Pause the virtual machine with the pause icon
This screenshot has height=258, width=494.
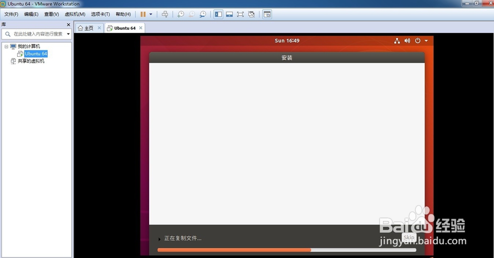pos(143,14)
